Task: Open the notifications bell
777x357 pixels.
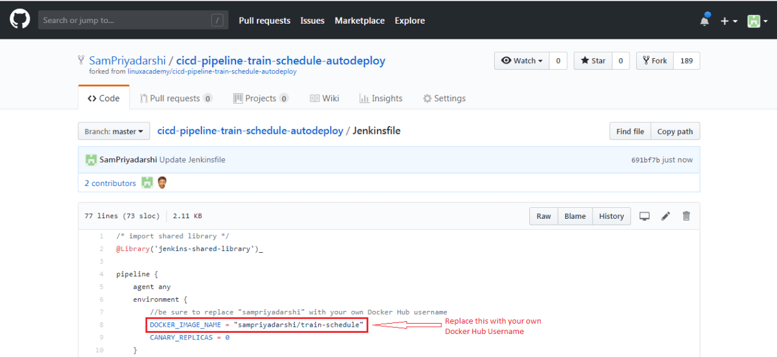Action: click(705, 20)
